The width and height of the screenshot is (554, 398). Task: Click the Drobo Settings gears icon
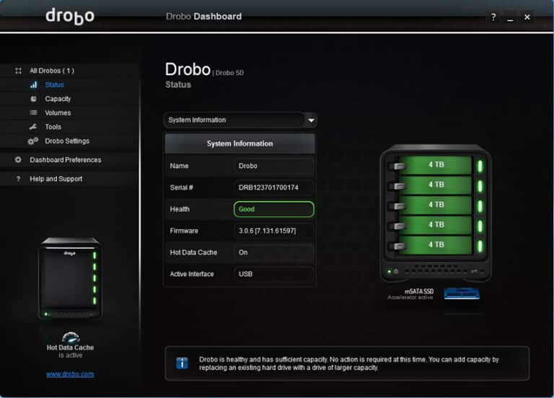click(33, 141)
